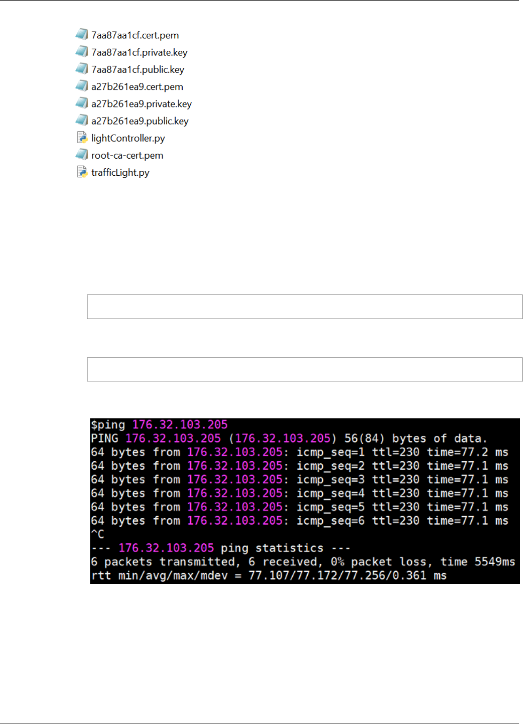This screenshot has height=724, width=523.
Task: Click the terminal line with icmp_seq=4
Action: tap(300, 494)
